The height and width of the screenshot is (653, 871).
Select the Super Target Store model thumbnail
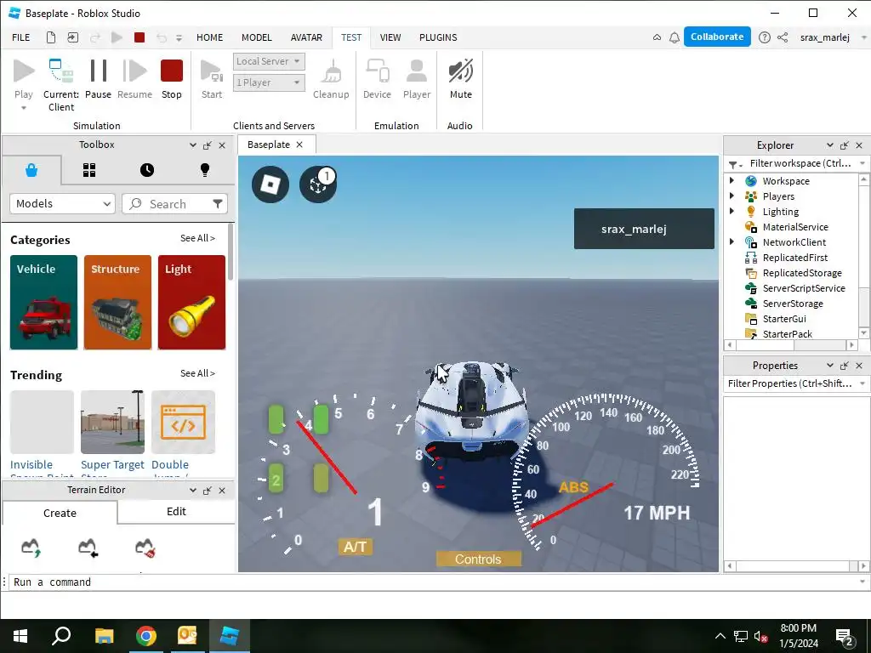click(112, 422)
